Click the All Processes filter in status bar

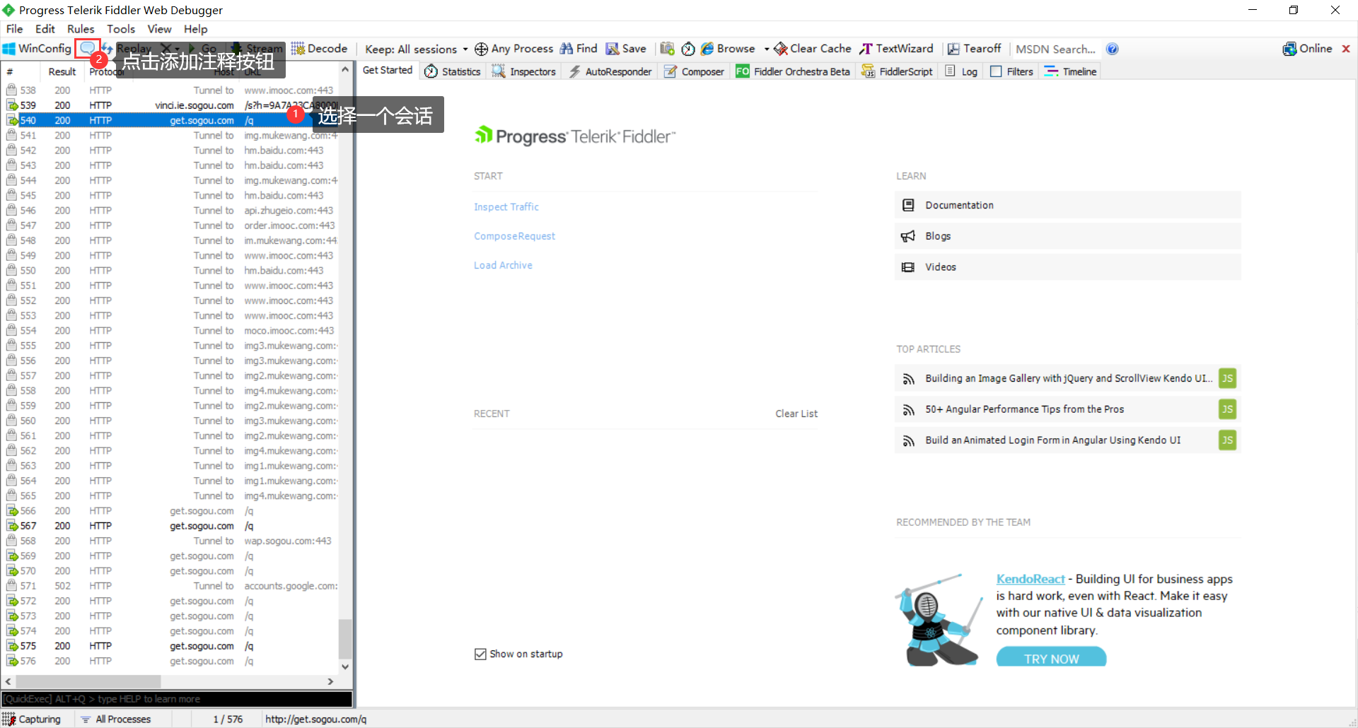pos(116,719)
